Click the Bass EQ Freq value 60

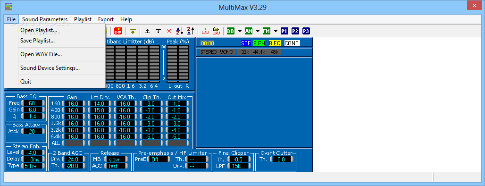pyautogui.click(x=33, y=103)
